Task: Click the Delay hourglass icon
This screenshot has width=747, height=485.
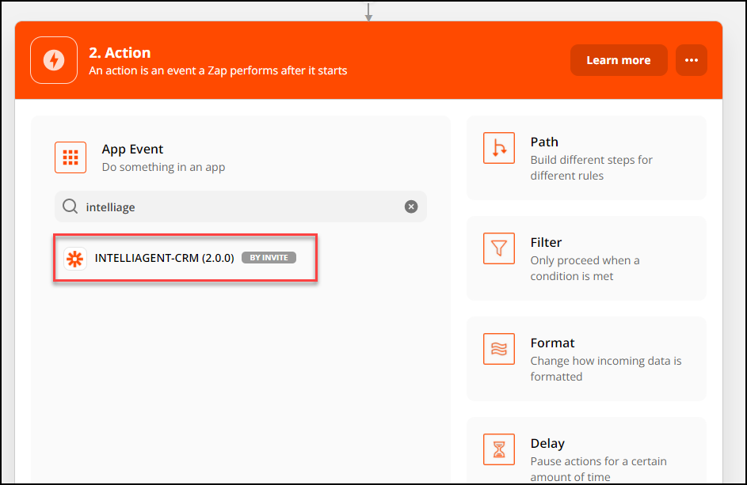Action: point(499,449)
